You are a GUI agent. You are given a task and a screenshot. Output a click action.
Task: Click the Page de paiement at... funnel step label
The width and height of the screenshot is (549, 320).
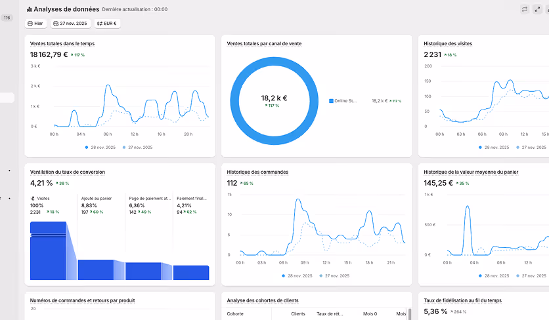tap(150, 198)
